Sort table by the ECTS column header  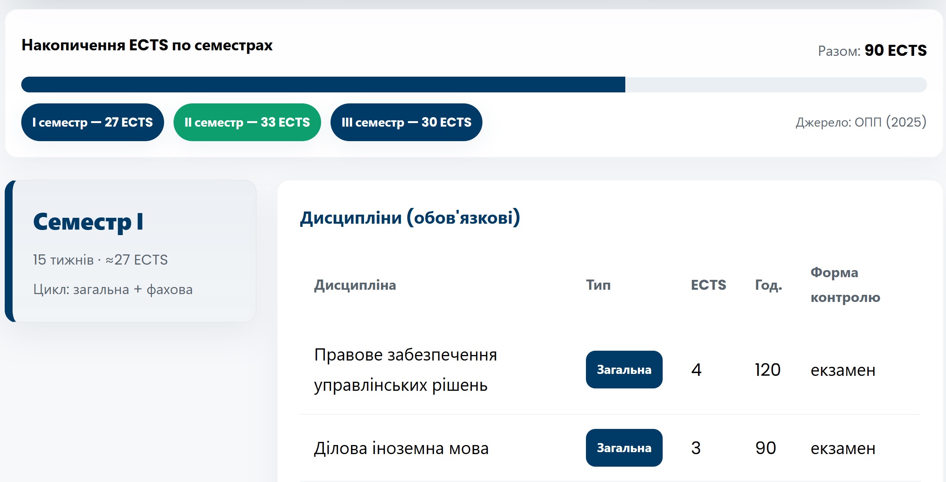click(708, 285)
